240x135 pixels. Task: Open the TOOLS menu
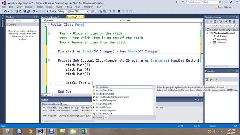pos(69,7)
